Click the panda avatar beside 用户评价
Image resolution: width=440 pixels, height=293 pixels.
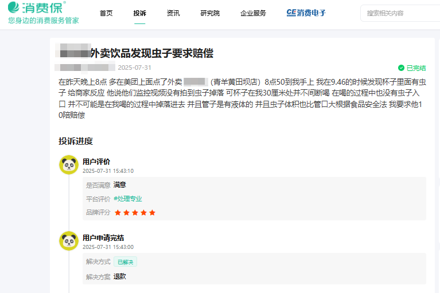(69, 165)
